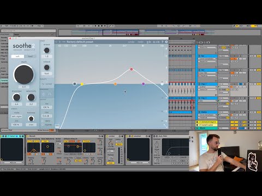Toggle Limiter Auto release button
The height and width of the screenshot is (196, 262).
pos(110,163)
